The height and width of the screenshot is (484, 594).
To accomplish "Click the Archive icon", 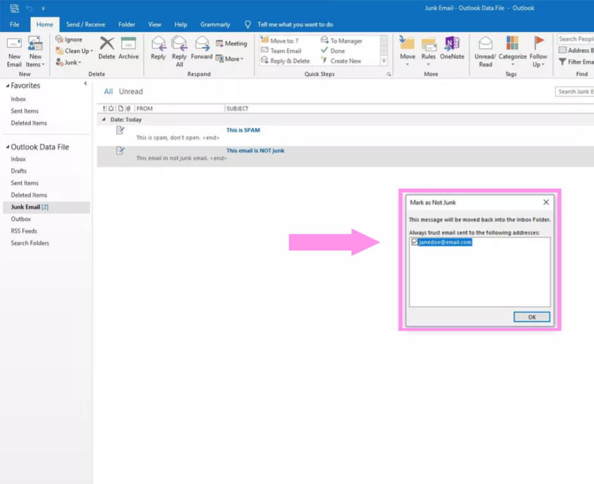I will pyautogui.click(x=128, y=44).
